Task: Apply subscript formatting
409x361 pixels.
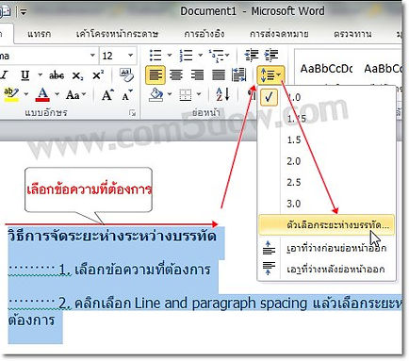Action: 77,75
